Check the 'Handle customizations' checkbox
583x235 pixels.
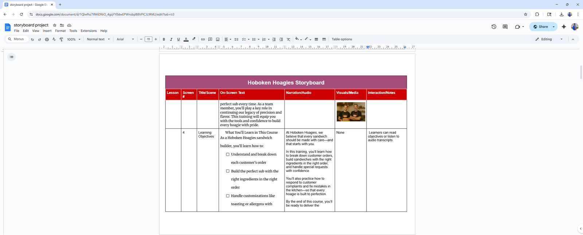228,196
